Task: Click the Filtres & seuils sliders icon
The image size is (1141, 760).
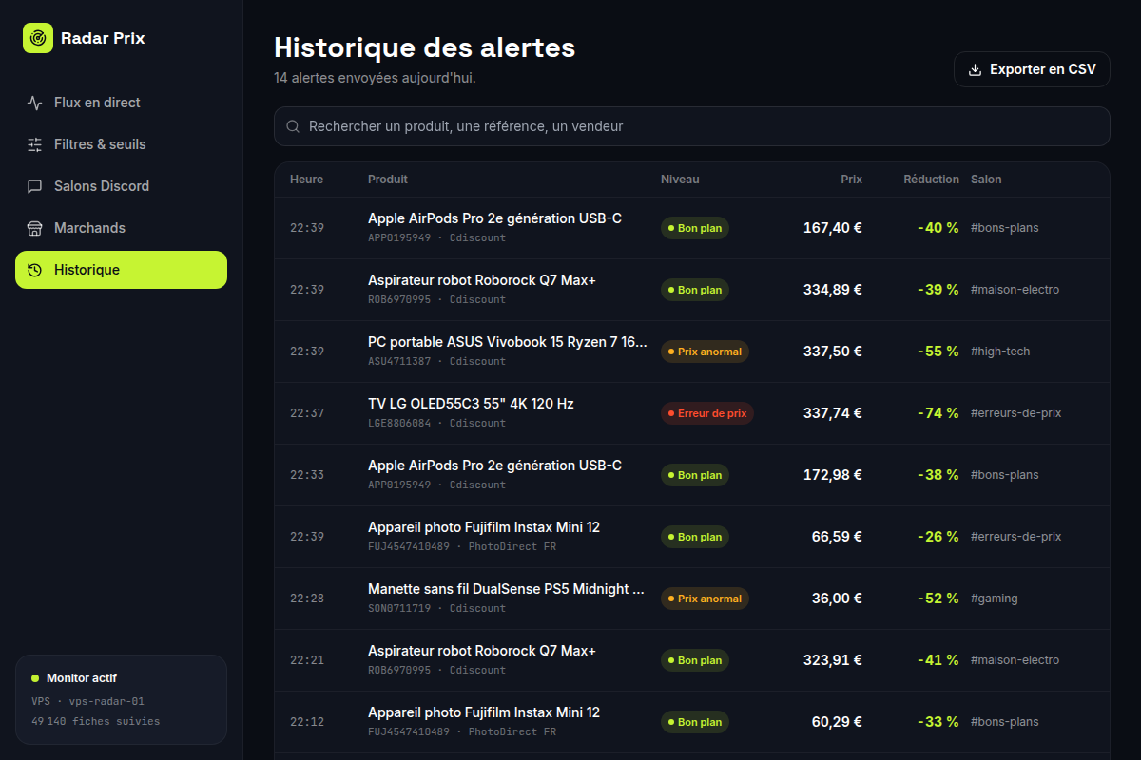Action: pyautogui.click(x=35, y=144)
